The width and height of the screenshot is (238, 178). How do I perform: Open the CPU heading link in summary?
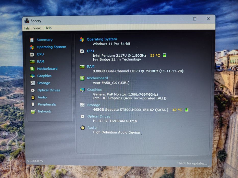91,51
